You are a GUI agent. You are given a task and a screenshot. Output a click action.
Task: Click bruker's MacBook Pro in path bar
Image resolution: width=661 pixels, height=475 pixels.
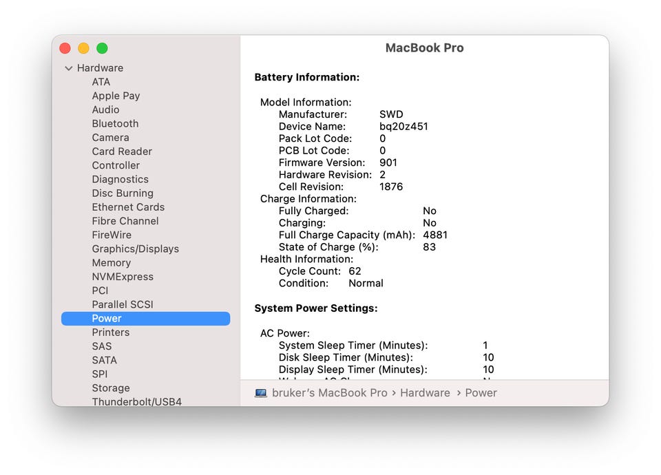[x=330, y=393]
